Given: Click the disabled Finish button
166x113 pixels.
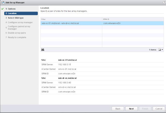Looking at the screenshot, I should 145,109.
